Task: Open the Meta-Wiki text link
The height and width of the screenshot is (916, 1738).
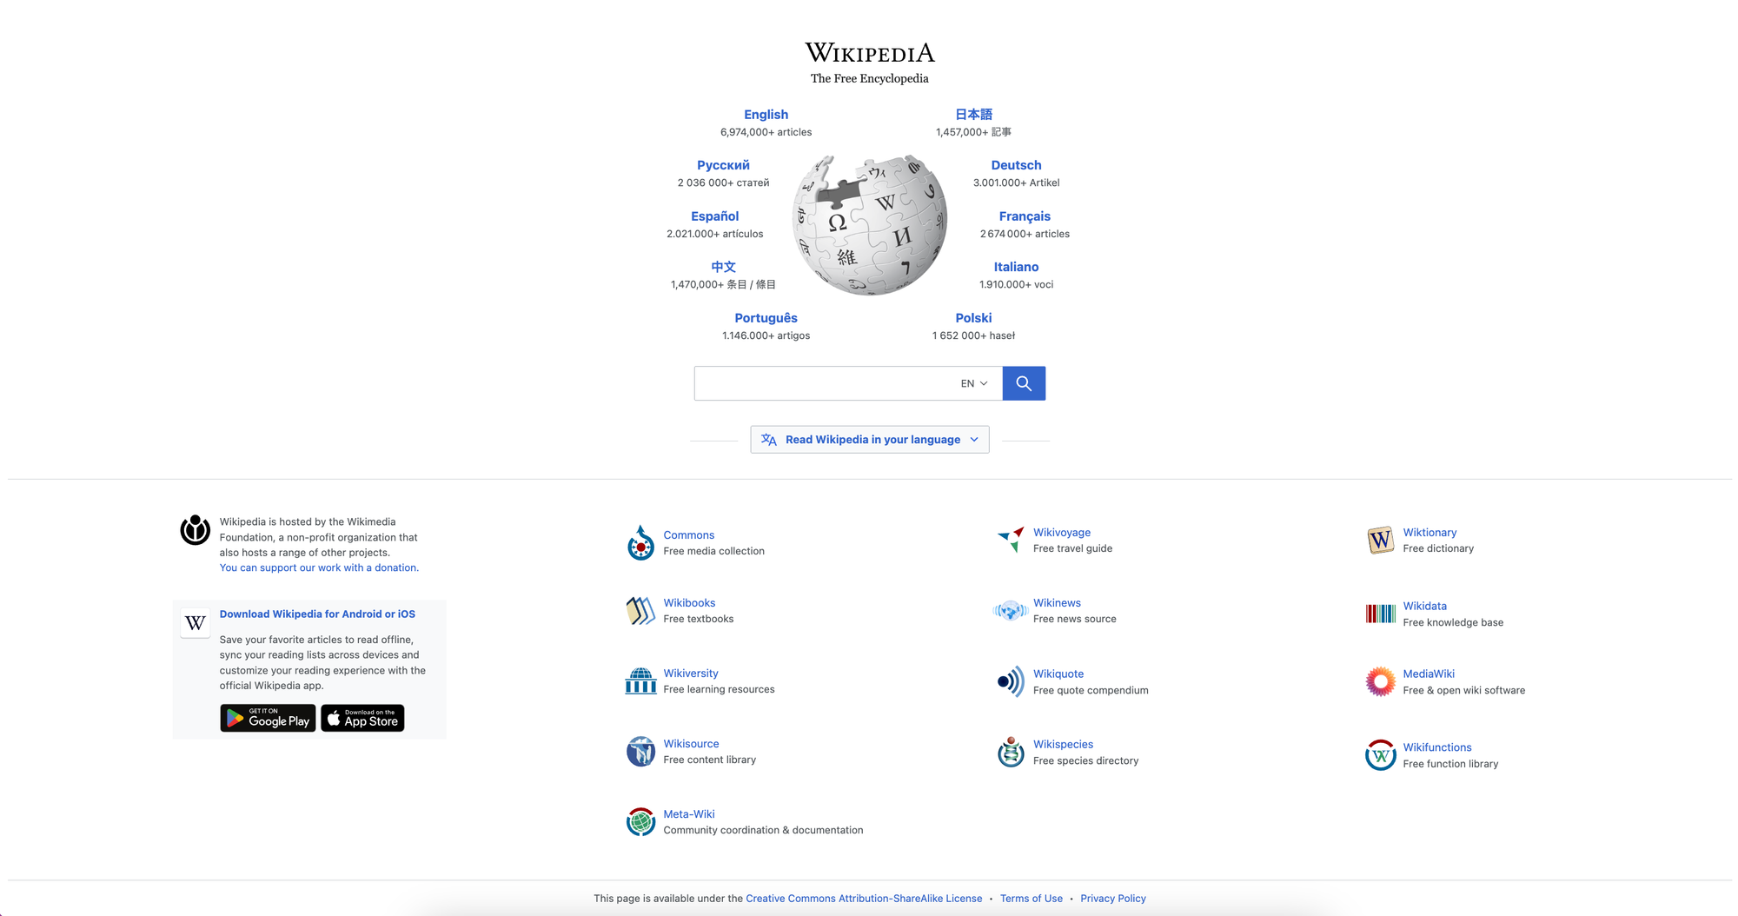Action: 689,814
